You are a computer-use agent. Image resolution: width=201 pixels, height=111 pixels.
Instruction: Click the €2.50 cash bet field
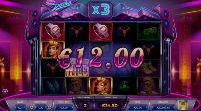coord(64,107)
